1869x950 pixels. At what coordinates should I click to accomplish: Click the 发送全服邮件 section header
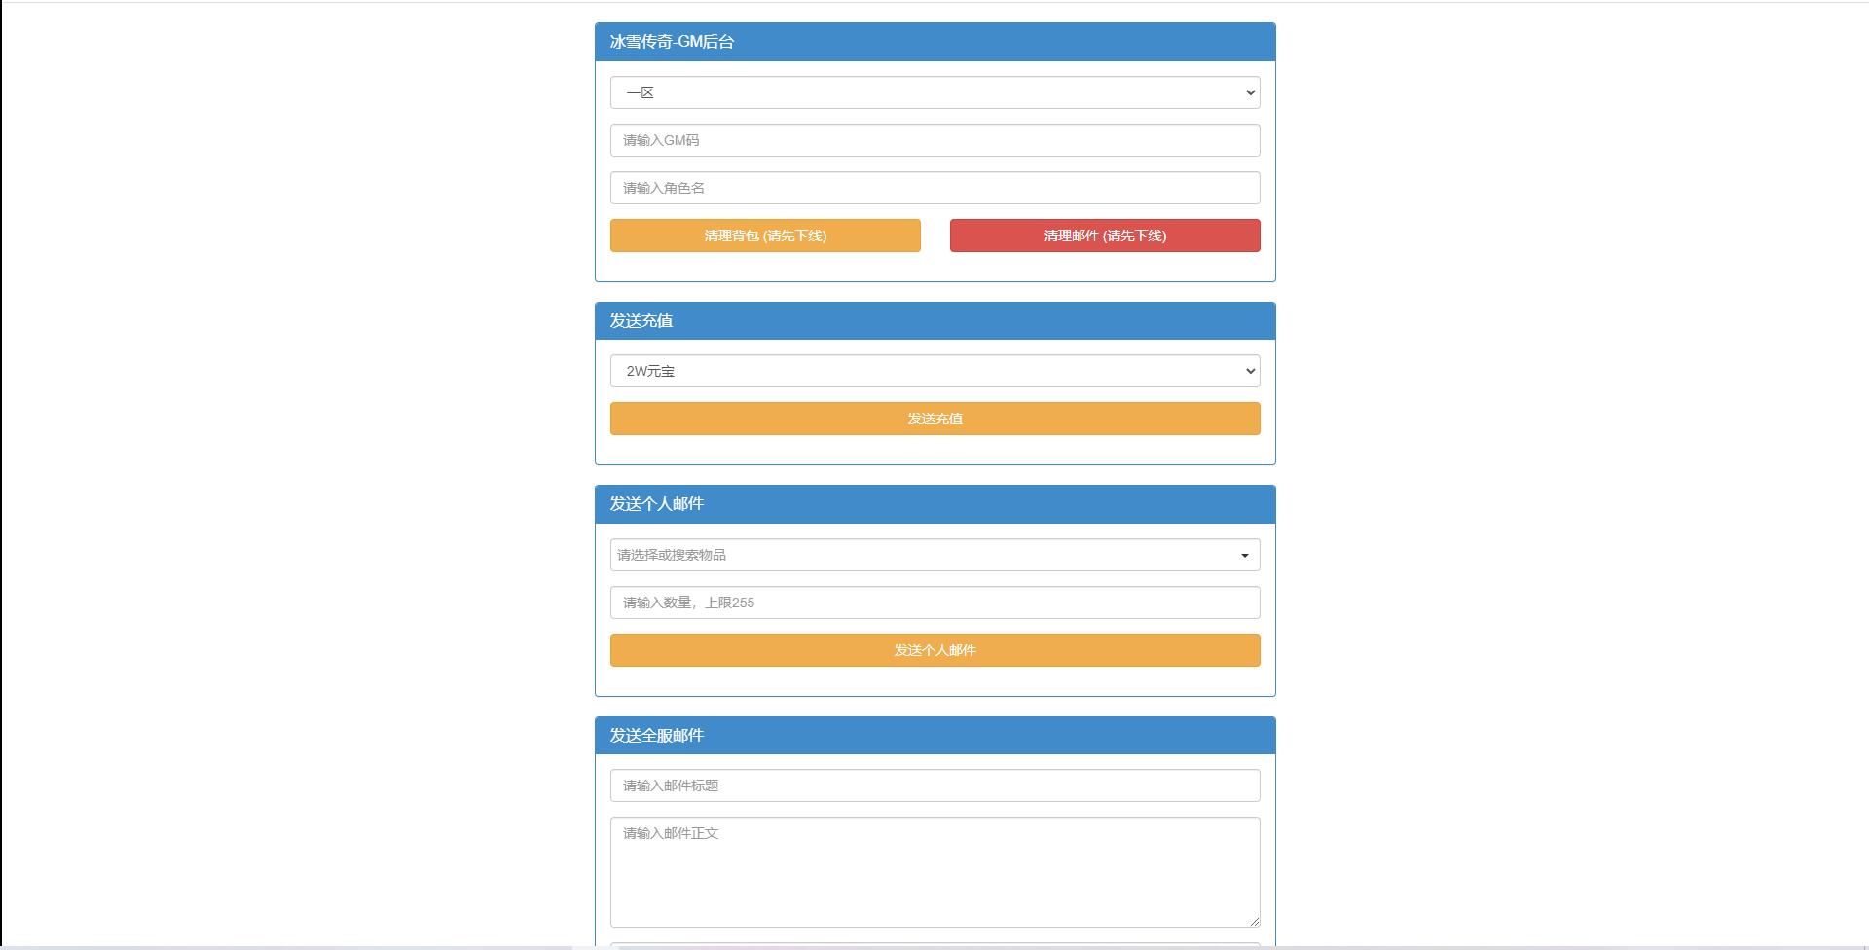(x=934, y=735)
